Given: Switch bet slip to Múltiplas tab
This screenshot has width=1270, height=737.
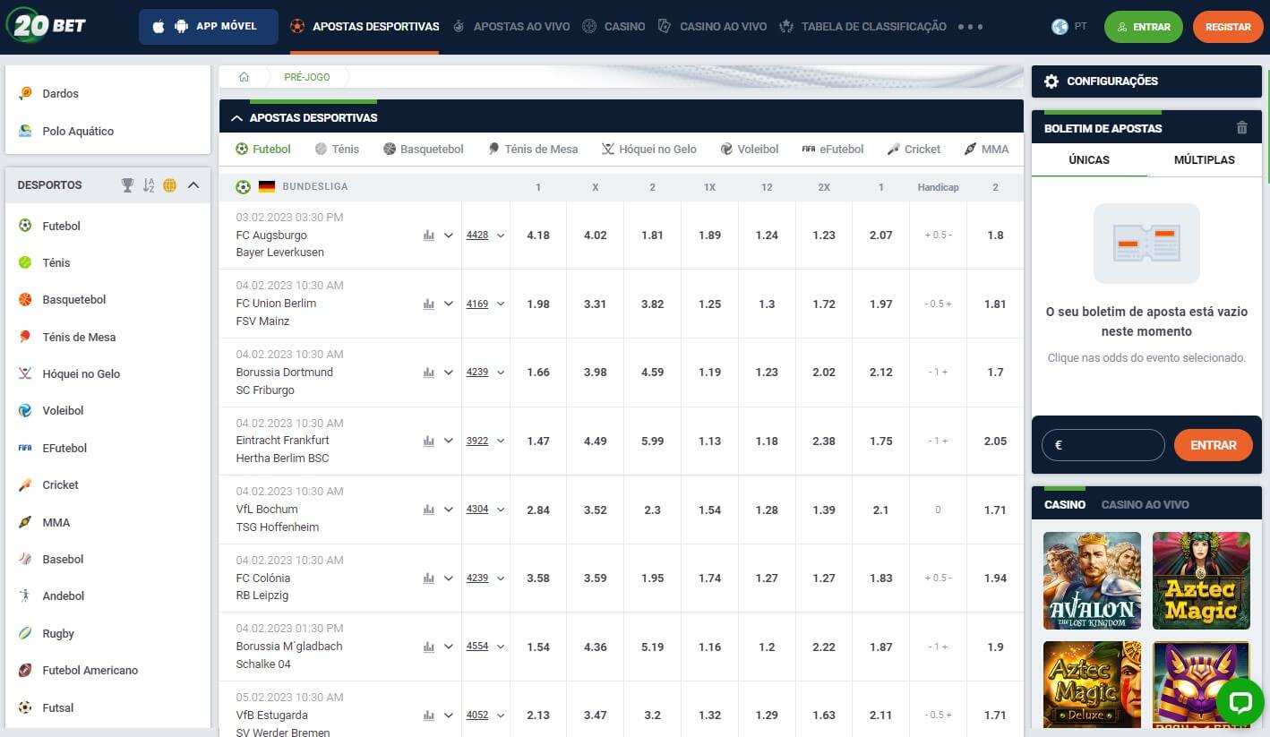Looking at the screenshot, I should tap(1204, 160).
